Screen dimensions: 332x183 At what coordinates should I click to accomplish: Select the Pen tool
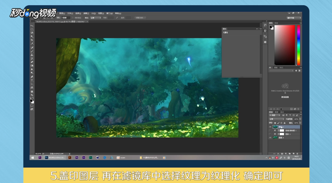32,77
